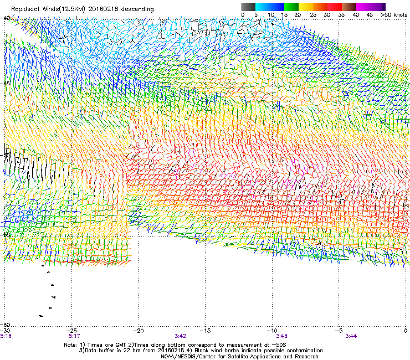The width and height of the screenshot is (410, 360).
Task: Click the legend scale label '10'
Action: click(271, 15)
